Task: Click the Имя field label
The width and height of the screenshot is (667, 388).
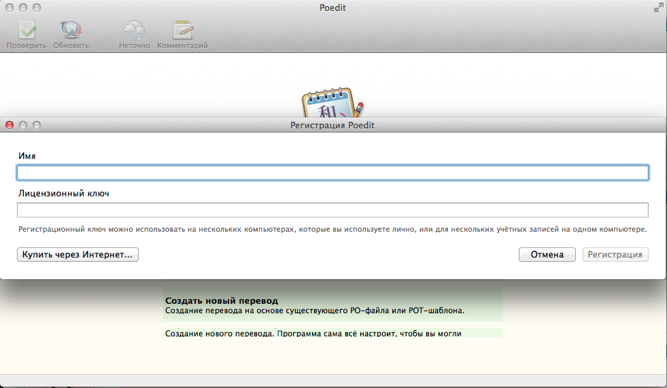Action: point(27,156)
